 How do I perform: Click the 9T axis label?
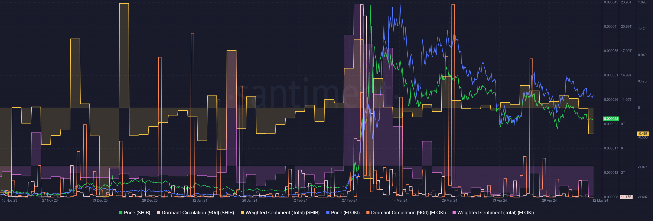(623, 124)
